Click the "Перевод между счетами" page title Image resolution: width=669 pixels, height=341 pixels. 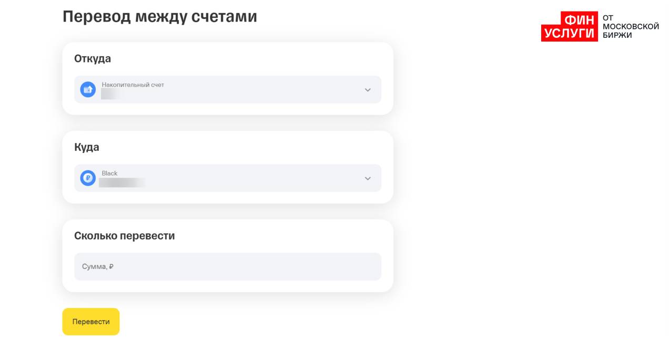(159, 17)
